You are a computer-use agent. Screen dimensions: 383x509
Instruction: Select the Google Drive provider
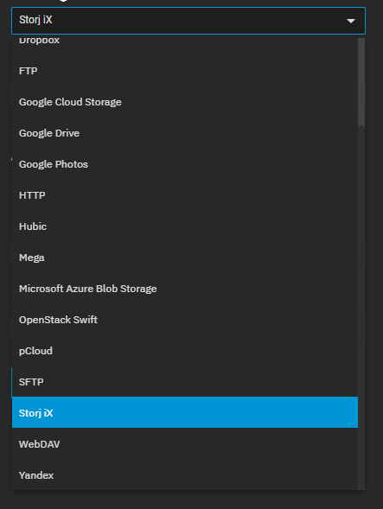(x=185, y=133)
